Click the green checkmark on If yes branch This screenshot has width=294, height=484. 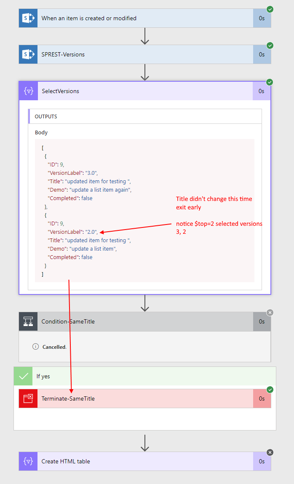(x=24, y=376)
